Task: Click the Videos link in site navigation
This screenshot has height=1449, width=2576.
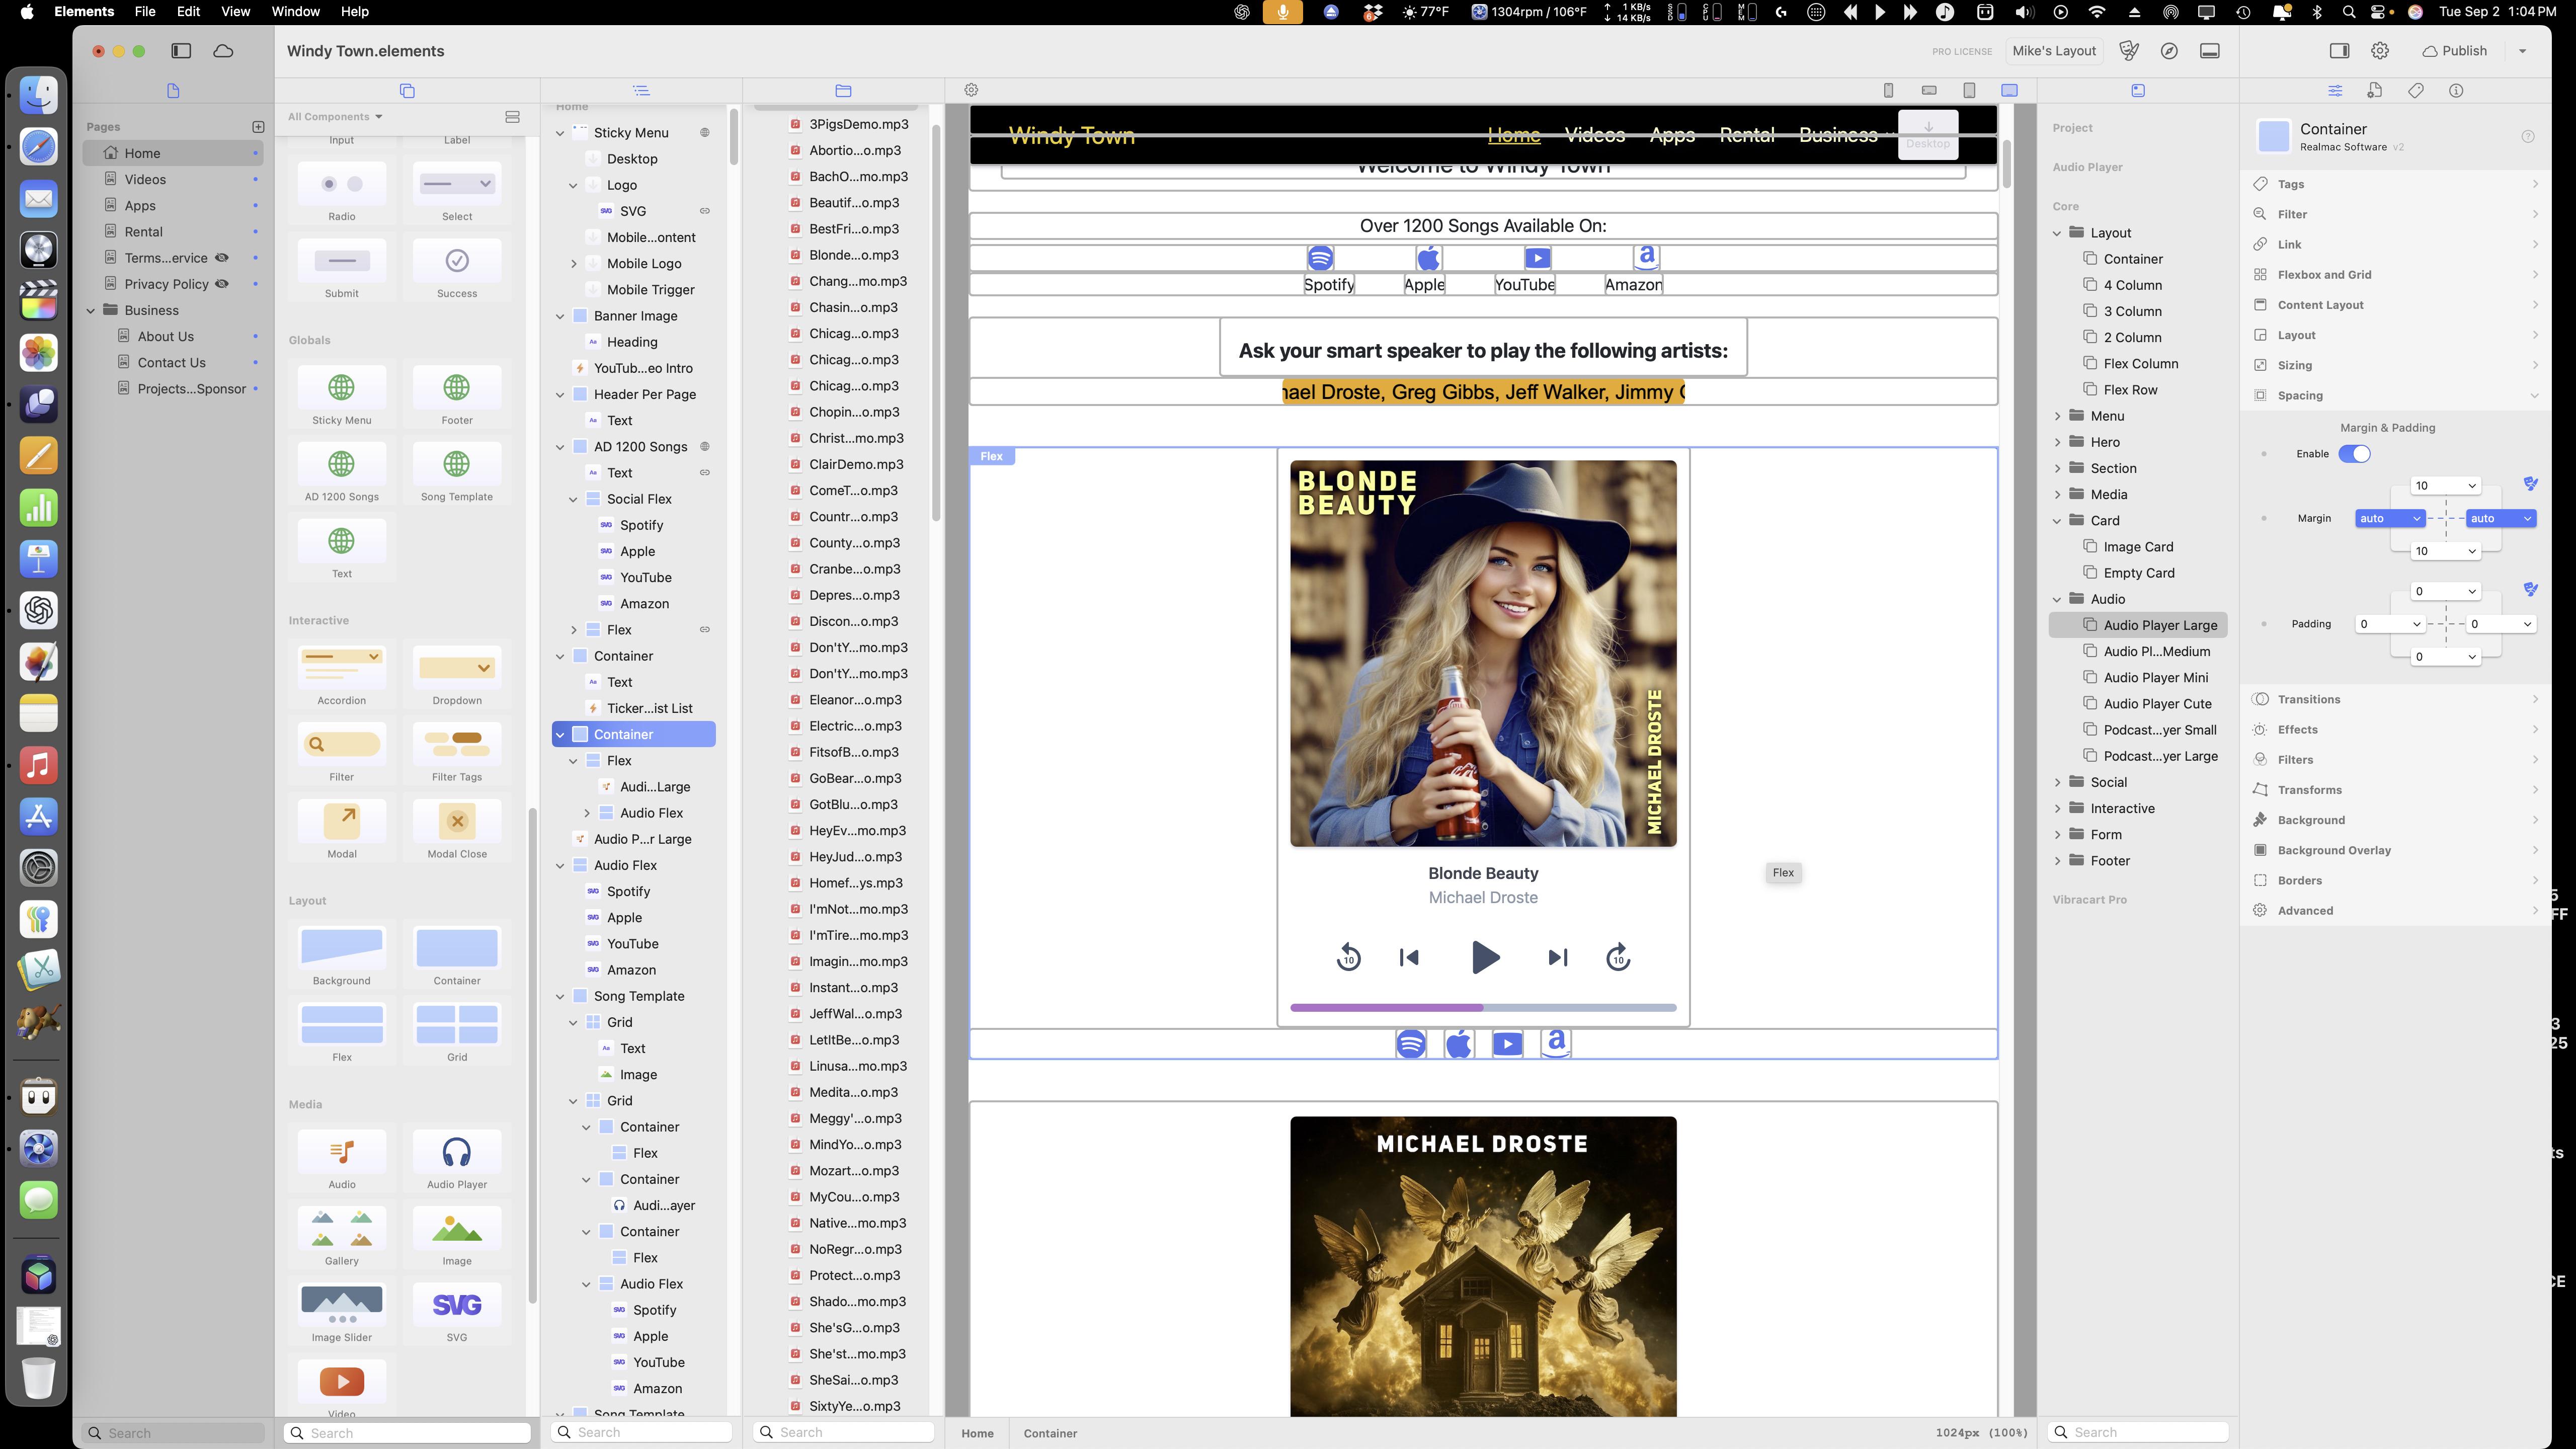Action: tap(1594, 135)
